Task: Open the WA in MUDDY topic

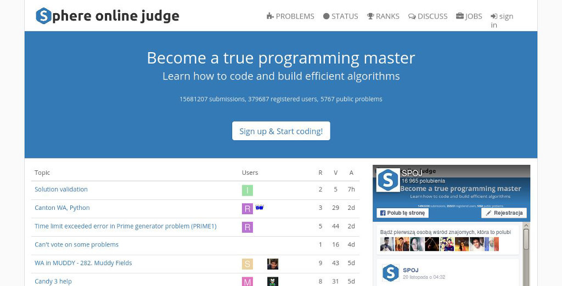Action: (83, 263)
